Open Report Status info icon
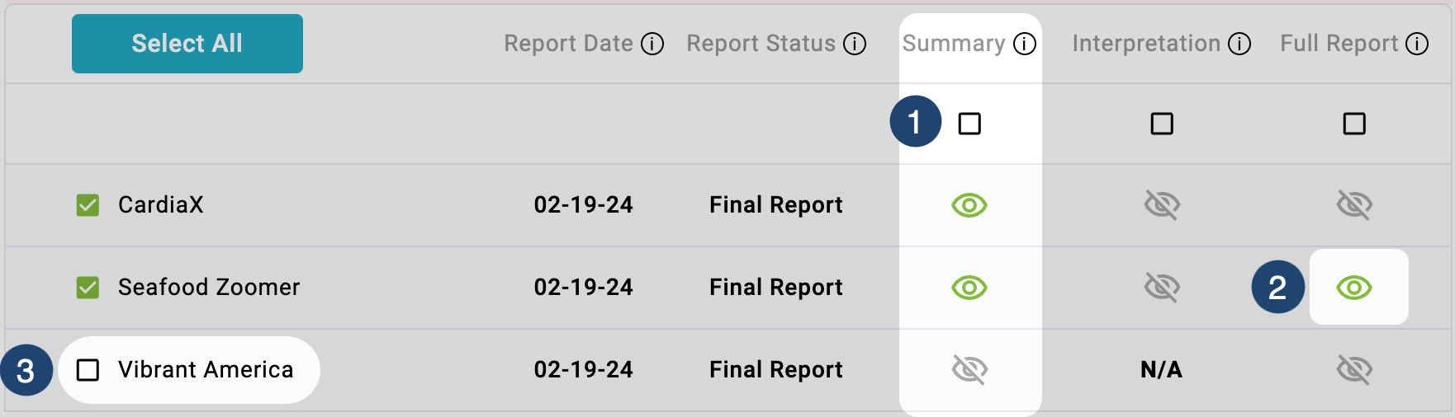Image resolution: width=1455 pixels, height=417 pixels. click(x=855, y=44)
